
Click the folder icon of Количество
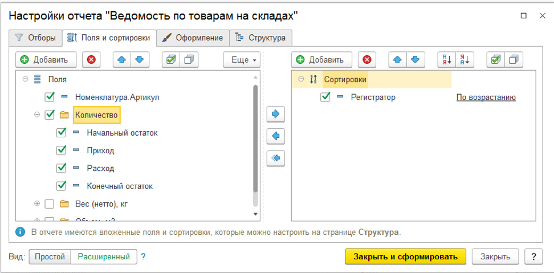[64, 115]
